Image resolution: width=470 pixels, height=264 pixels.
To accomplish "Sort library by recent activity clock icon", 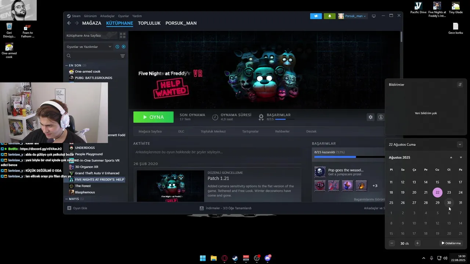I will pos(117,47).
